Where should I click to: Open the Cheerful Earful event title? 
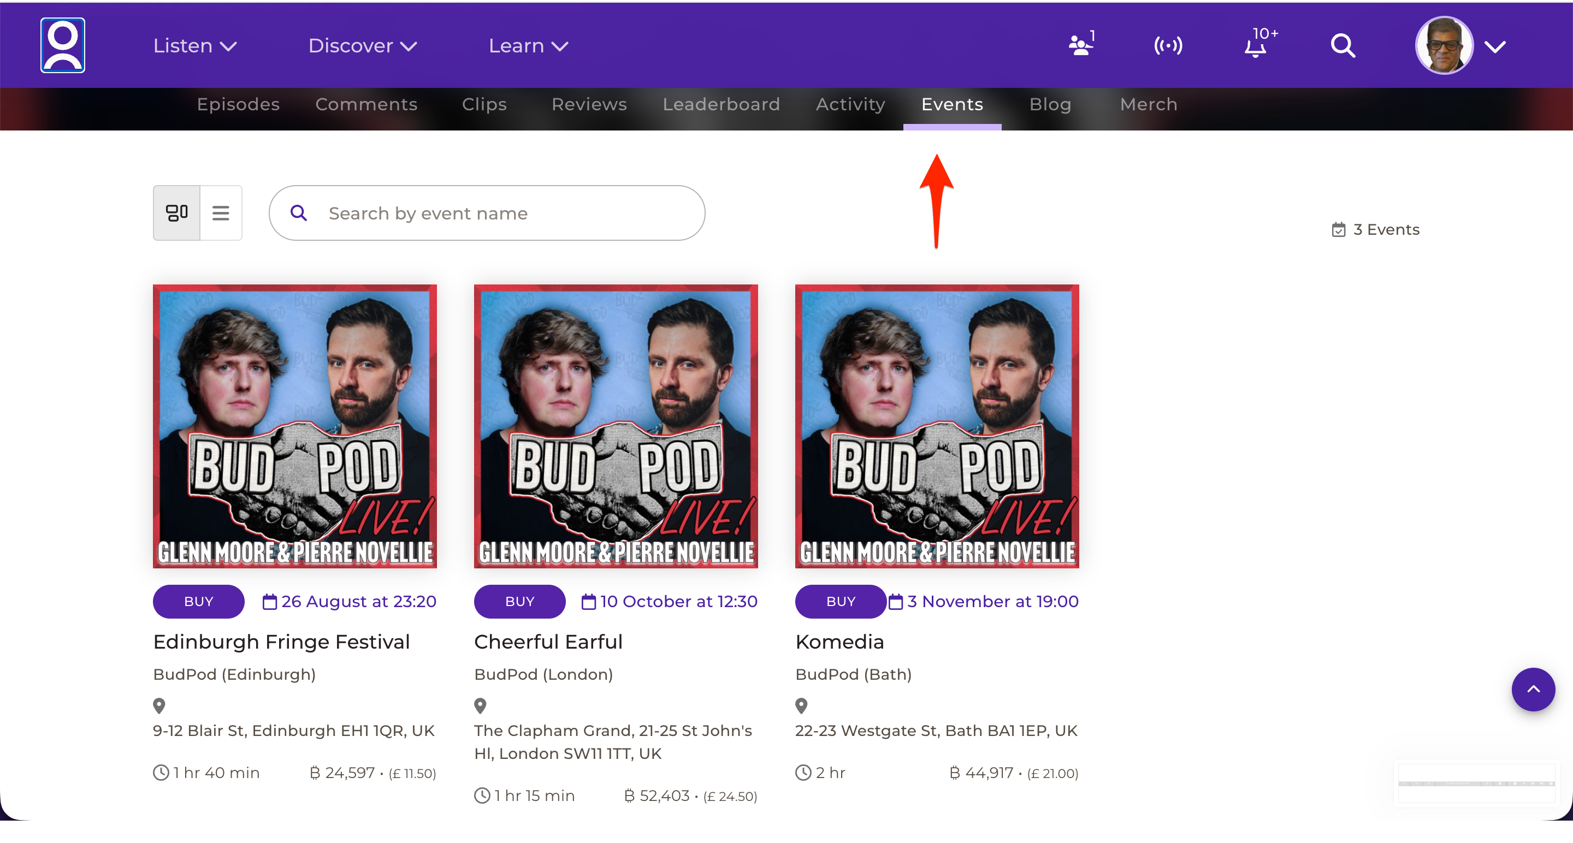click(548, 642)
